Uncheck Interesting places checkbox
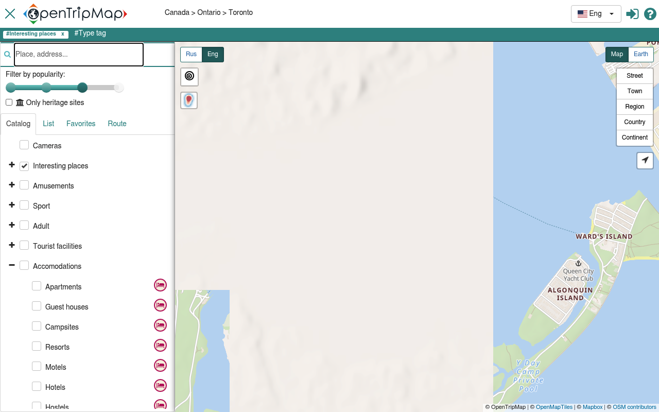Viewport: 659px width, 412px height. (24, 166)
